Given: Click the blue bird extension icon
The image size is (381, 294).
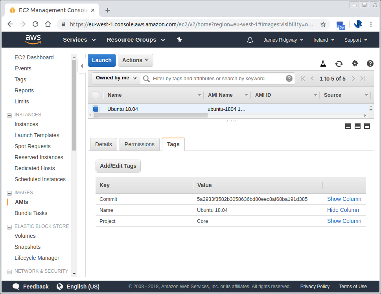Looking at the screenshot, I should [358, 24].
